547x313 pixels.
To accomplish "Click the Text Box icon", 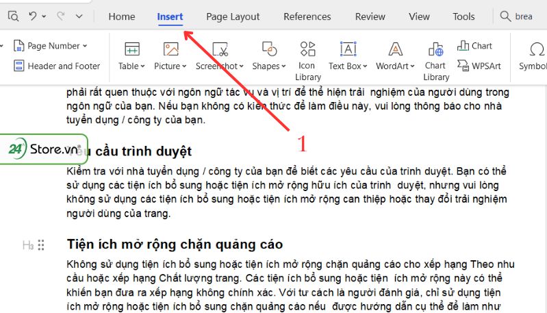I will pyautogui.click(x=348, y=49).
